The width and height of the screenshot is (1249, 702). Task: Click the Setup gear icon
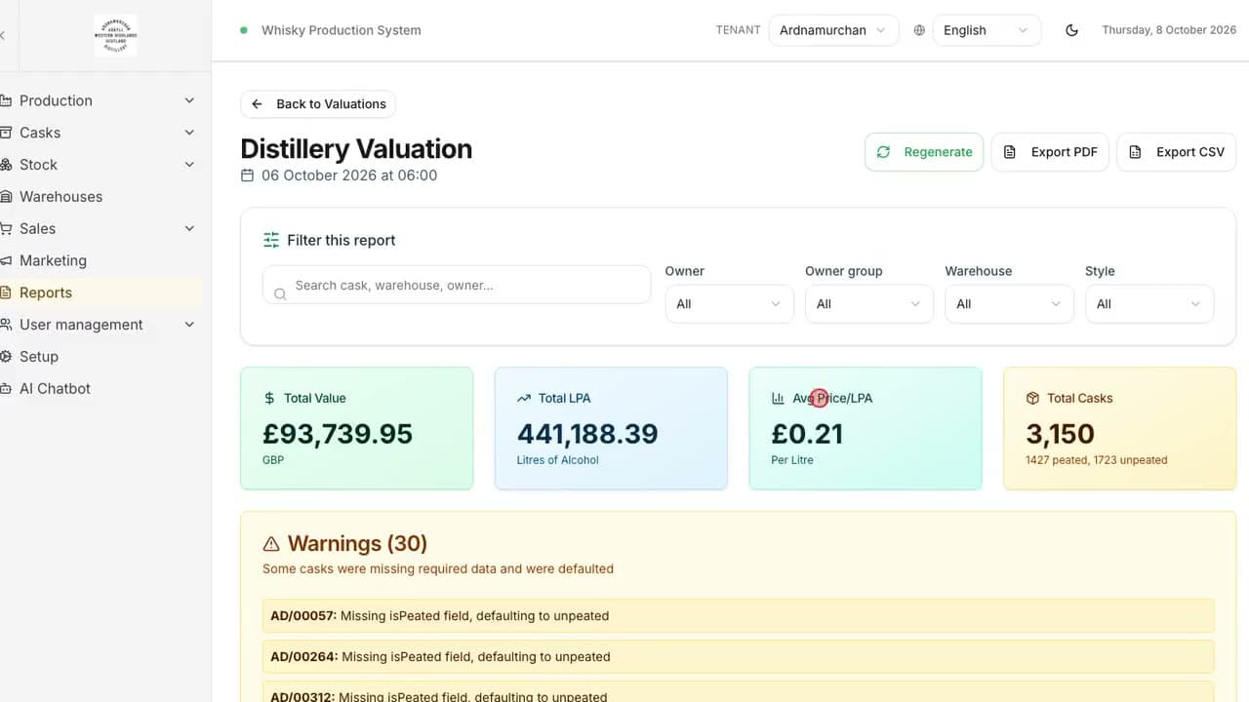tap(5, 356)
